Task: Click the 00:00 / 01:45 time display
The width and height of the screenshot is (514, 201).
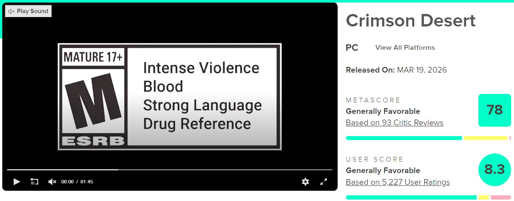Action: pyautogui.click(x=77, y=182)
